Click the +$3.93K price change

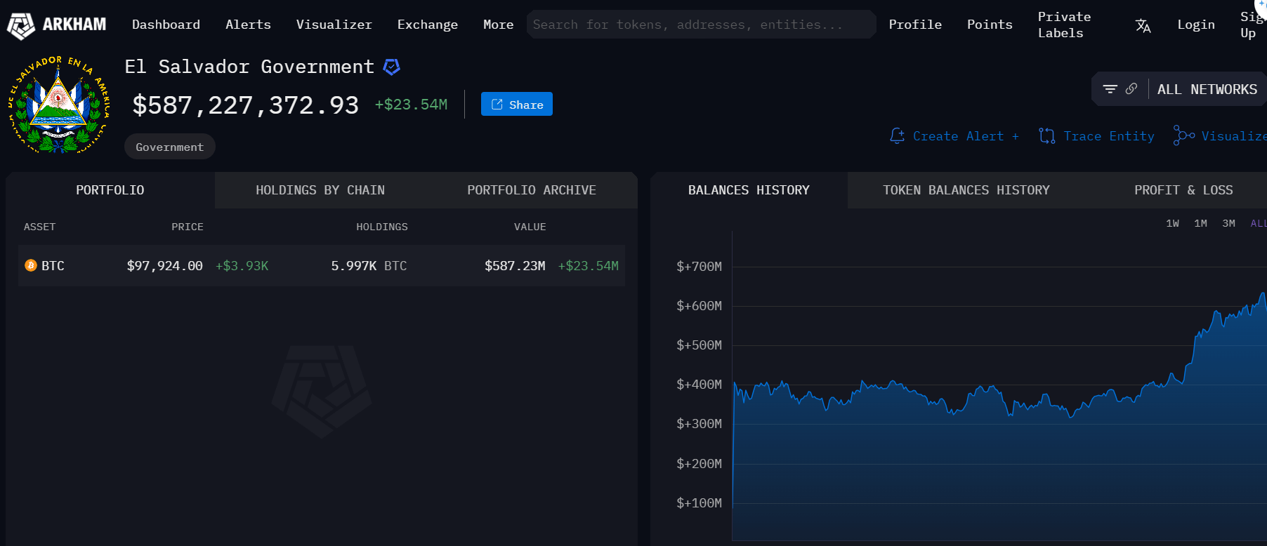242,266
